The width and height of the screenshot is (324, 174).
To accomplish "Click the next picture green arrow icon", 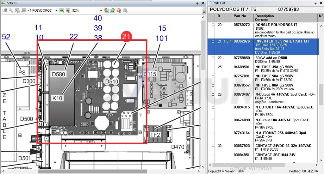I will coord(62,10).
